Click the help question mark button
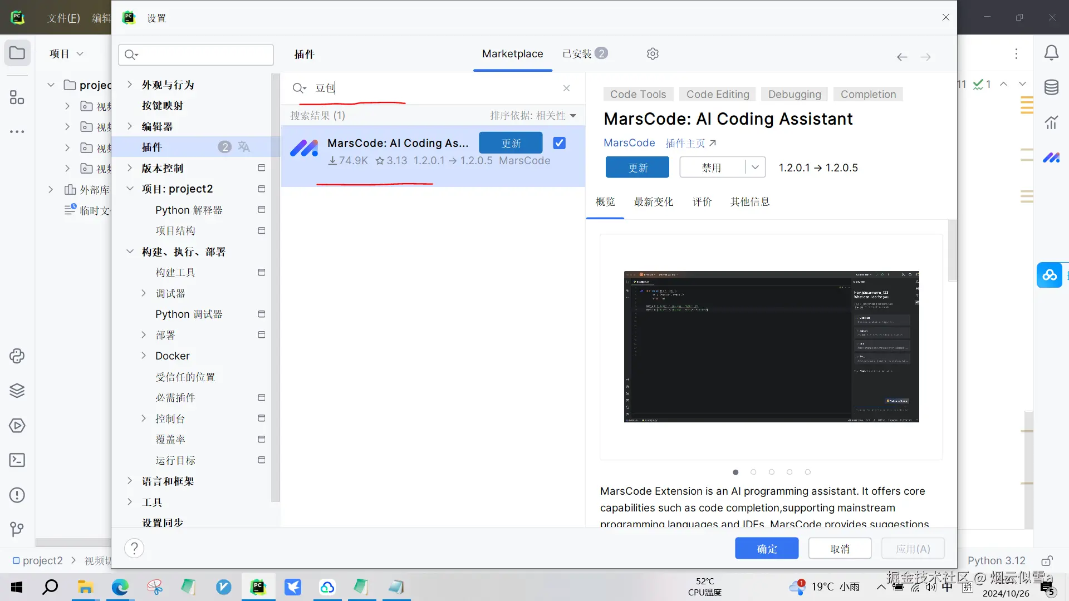Viewport: 1069px width, 601px height. (134, 548)
